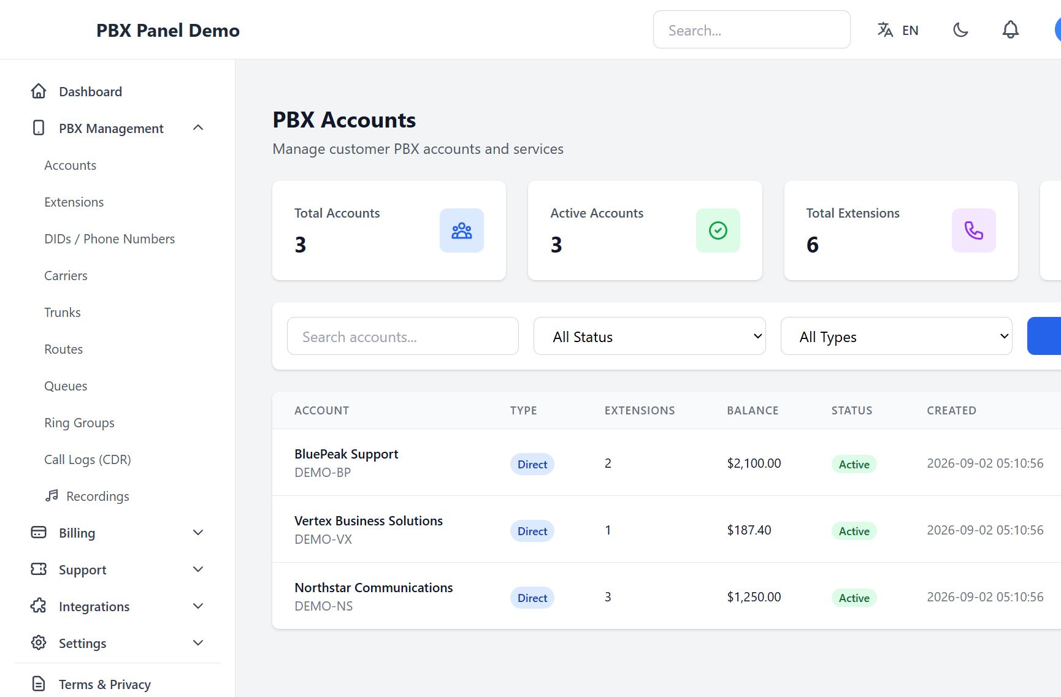Navigate to Carriers

click(x=66, y=276)
